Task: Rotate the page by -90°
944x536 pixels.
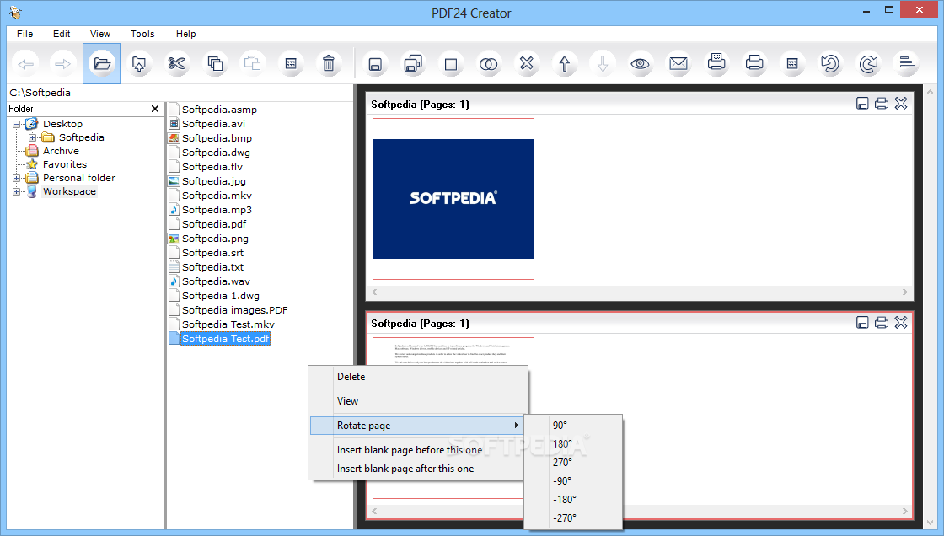Action: (x=573, y=481)
